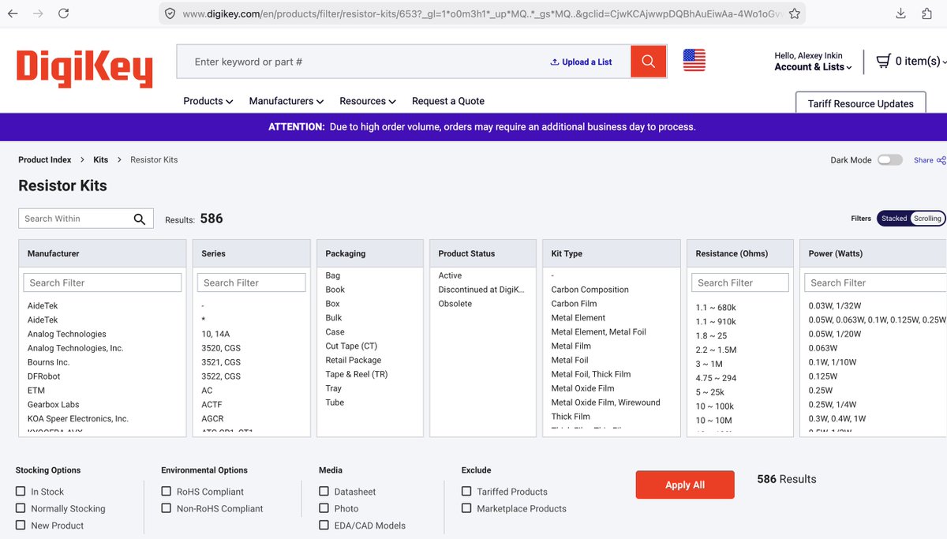The width and height of the screenshot is (947, 539).
Task: Go to Product Index breadcrumb
Action: click(45, 159)
